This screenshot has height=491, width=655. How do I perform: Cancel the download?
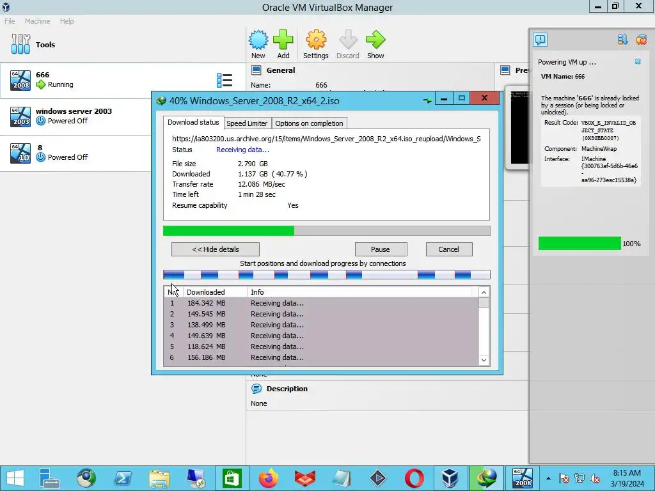tap(448, 249)
